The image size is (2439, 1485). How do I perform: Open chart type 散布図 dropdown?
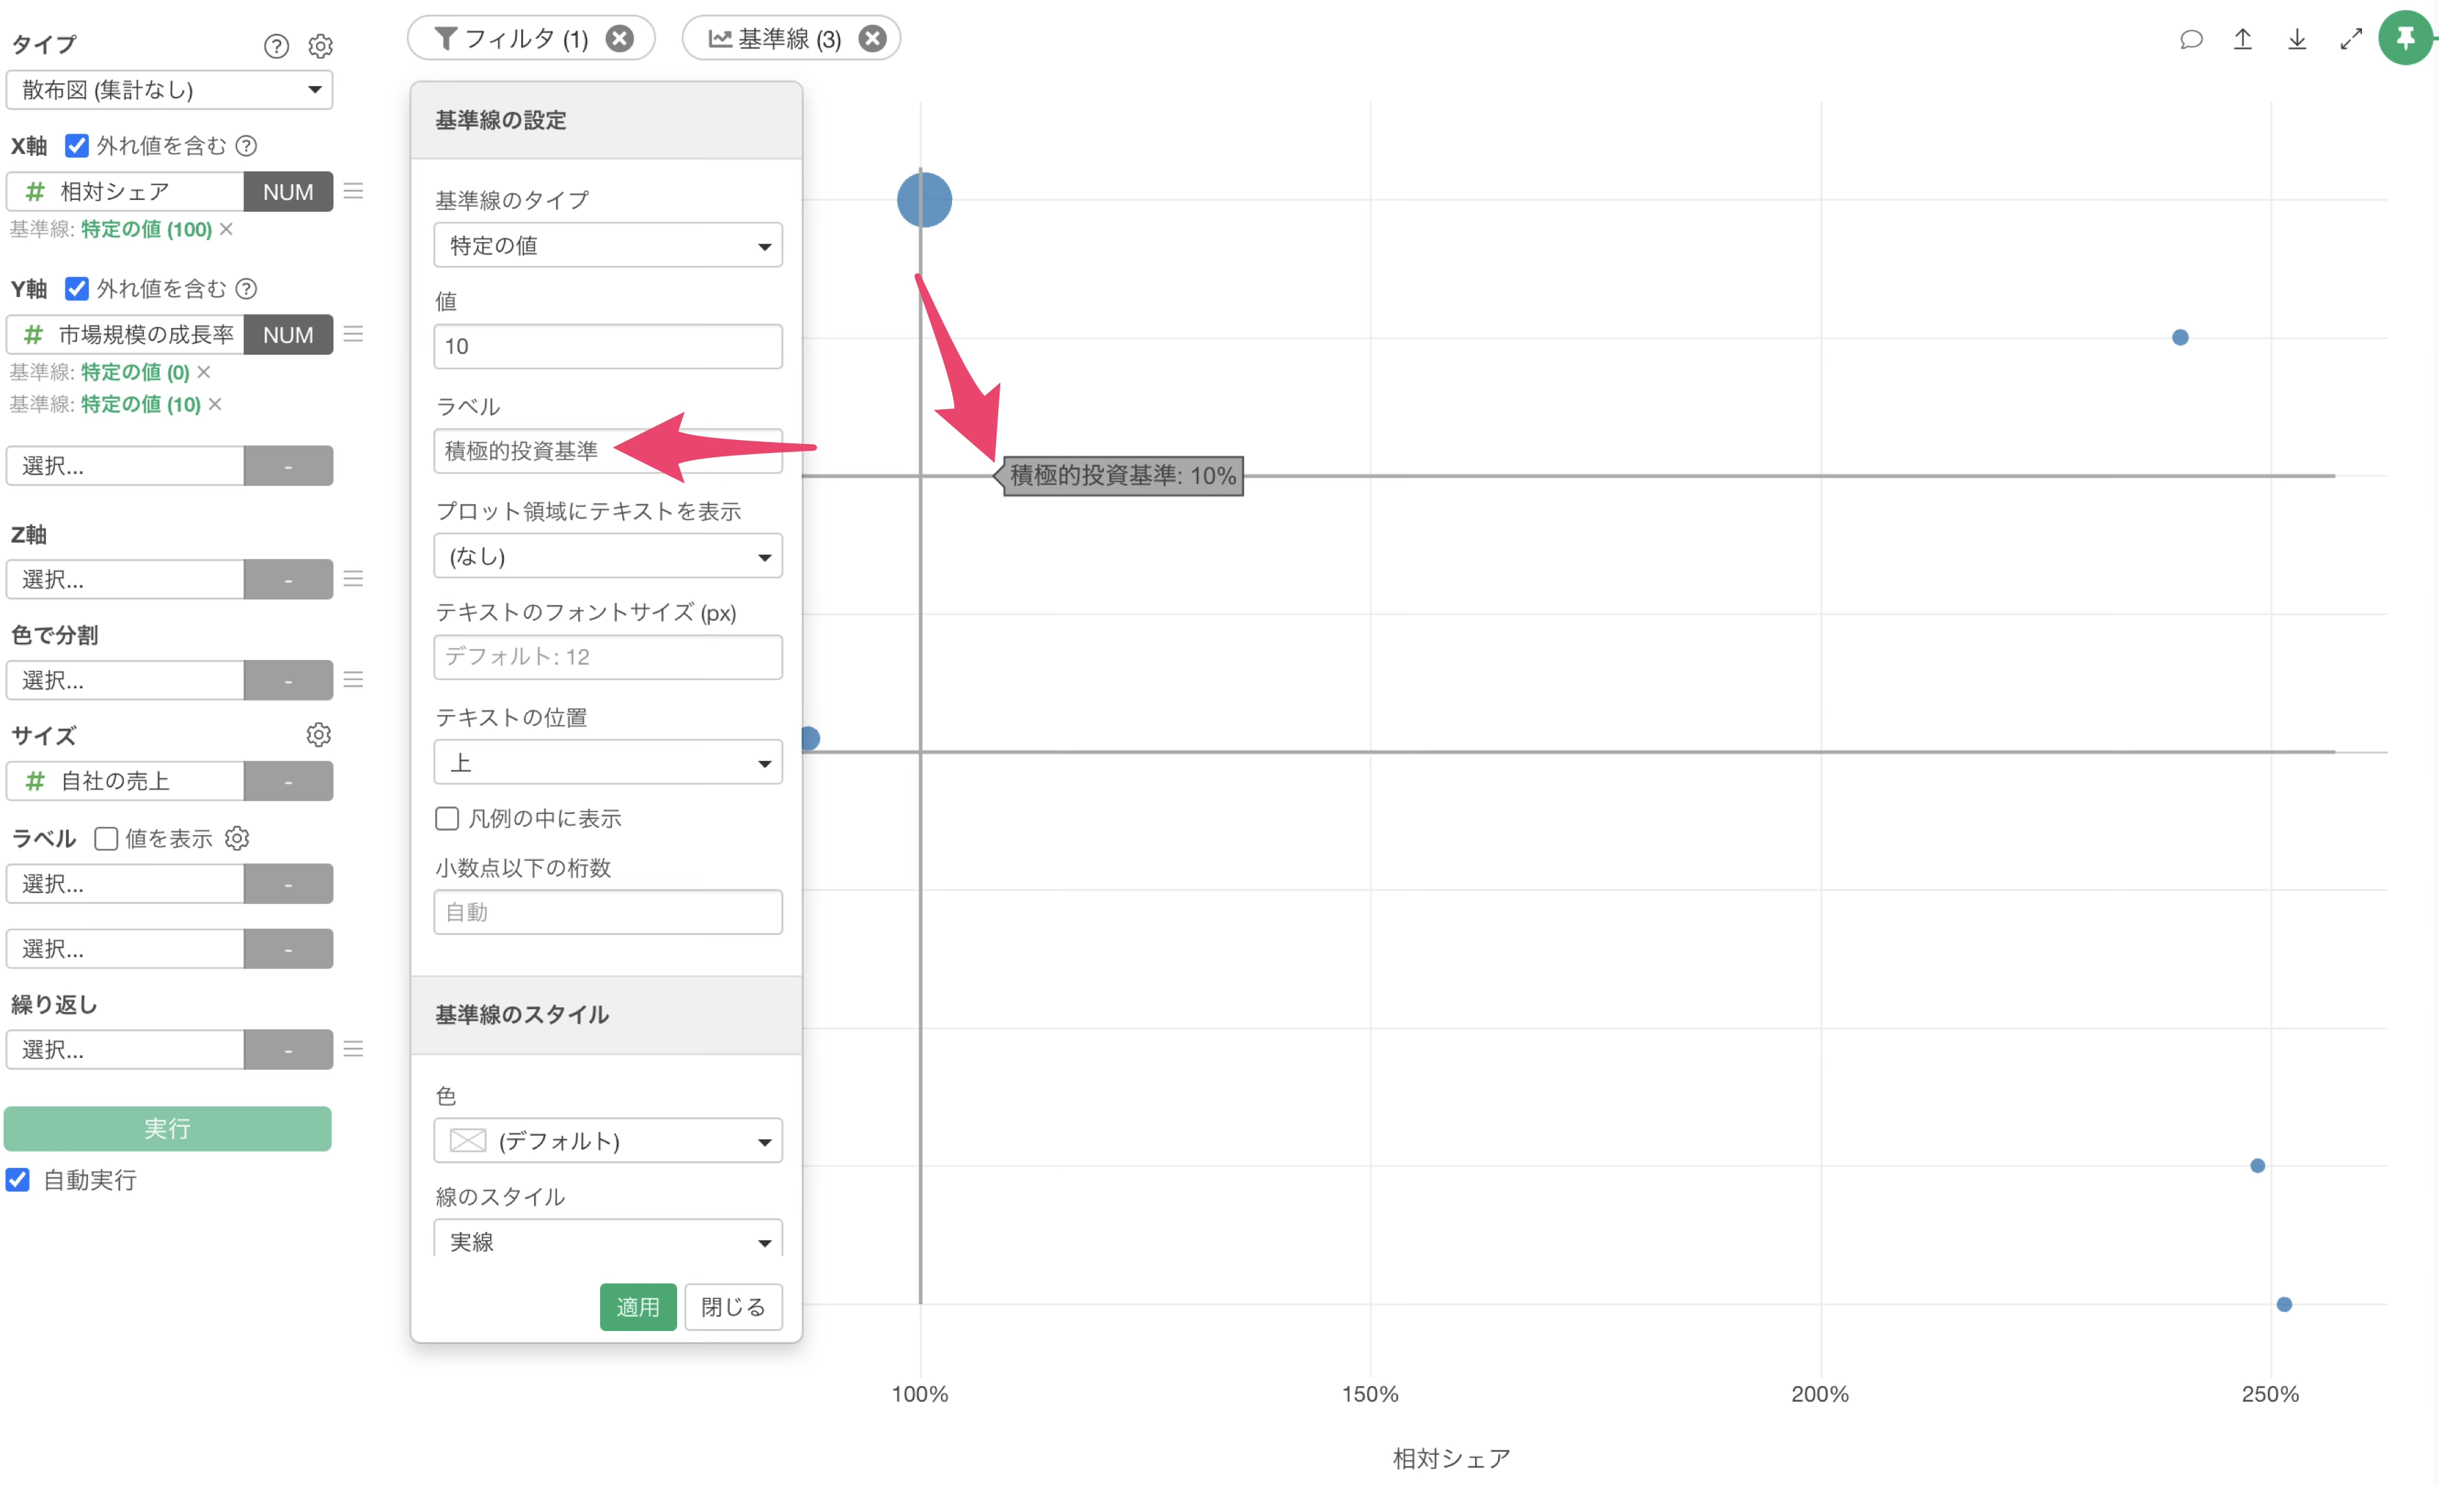169,90
